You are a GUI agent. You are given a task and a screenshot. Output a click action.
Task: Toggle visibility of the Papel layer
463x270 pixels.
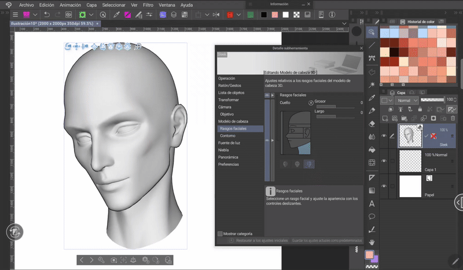[384, 186]
